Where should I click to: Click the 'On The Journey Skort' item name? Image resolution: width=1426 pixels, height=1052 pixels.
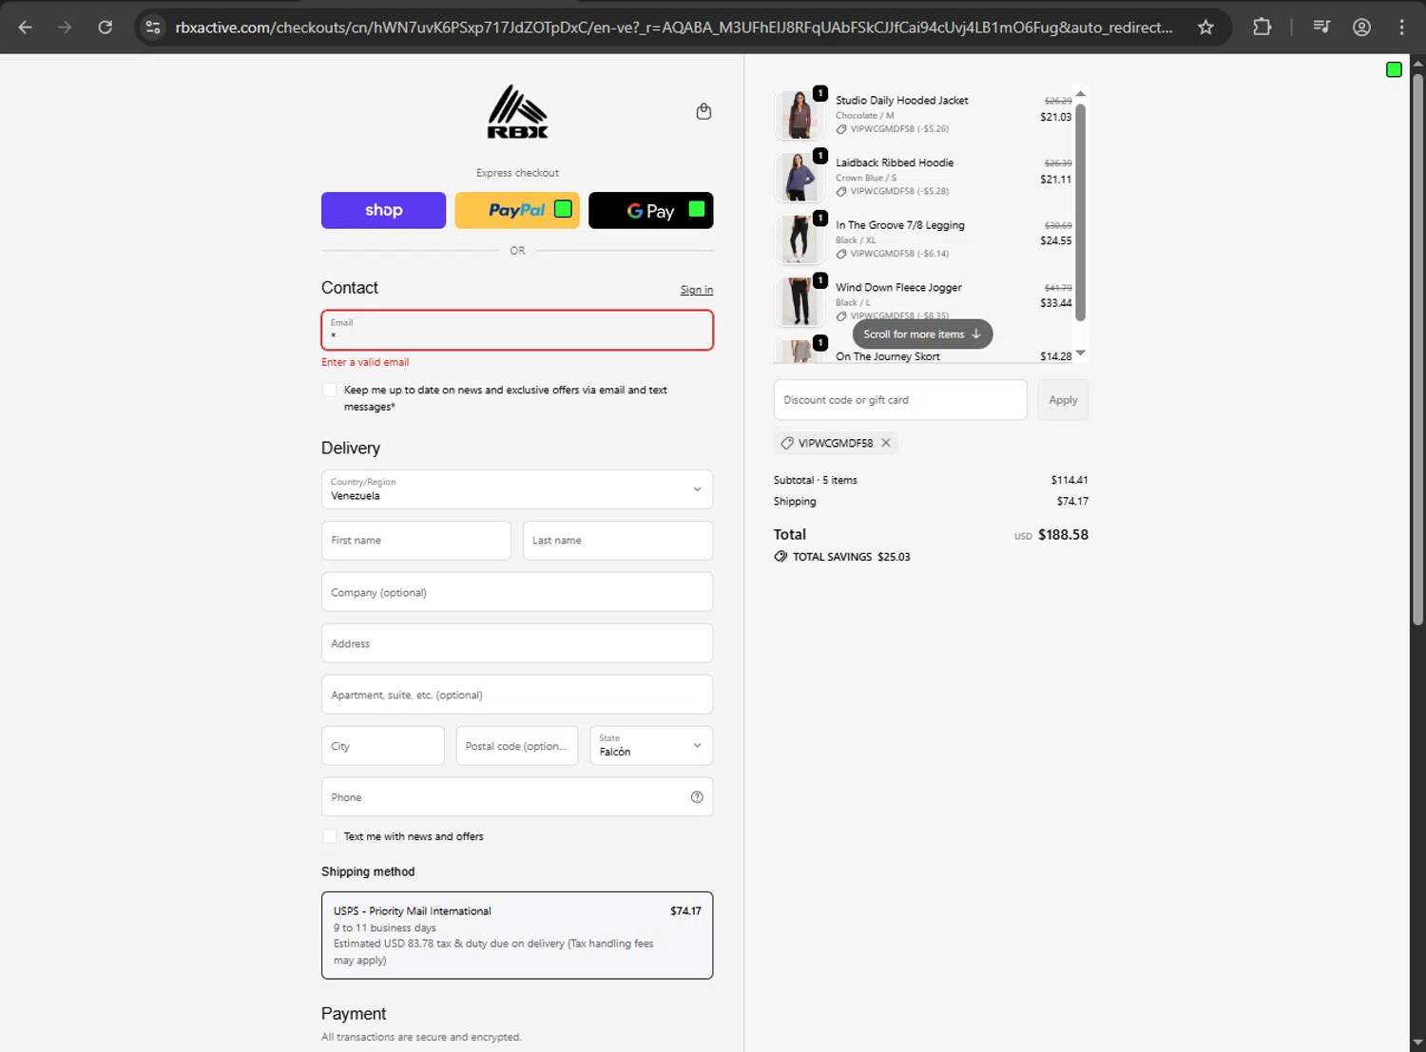point(888,356)
